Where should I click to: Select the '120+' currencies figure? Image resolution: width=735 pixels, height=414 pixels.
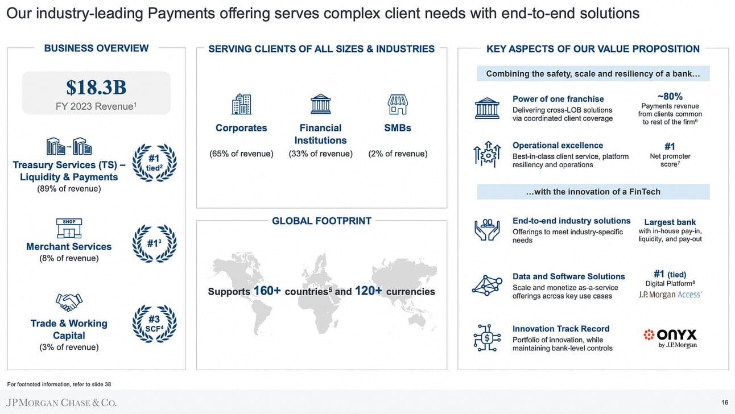pos(369,291)
